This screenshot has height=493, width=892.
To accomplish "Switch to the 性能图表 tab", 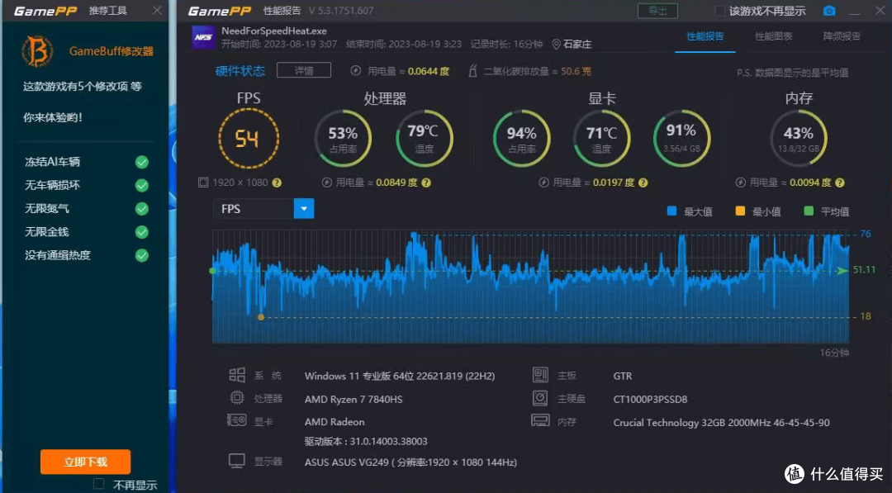I will [773, 36].
